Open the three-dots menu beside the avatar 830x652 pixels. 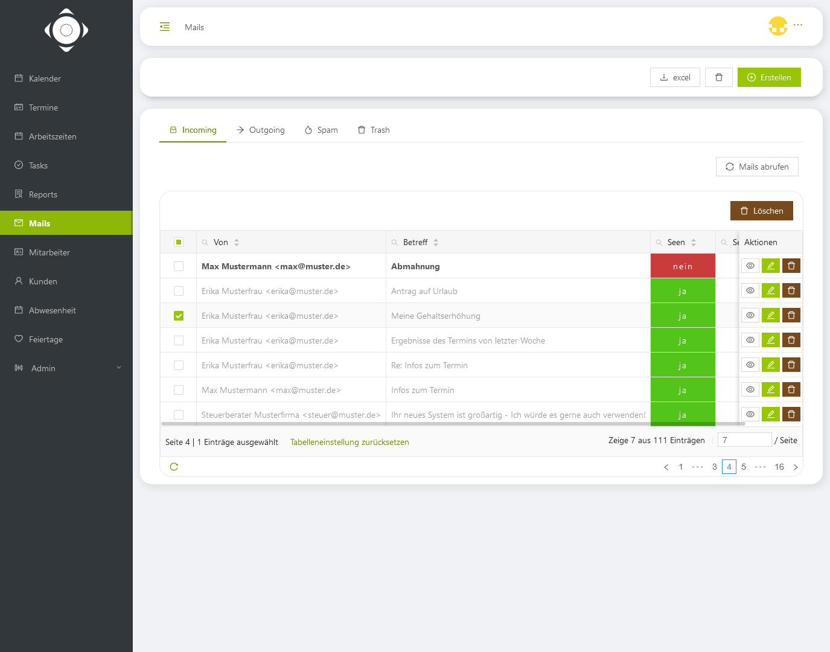click(798, 25)
